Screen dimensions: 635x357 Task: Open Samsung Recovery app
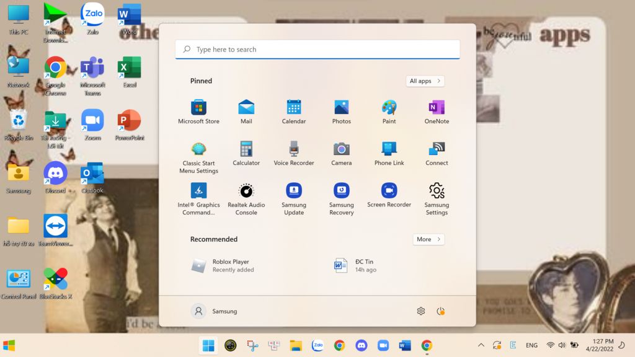pyautogui.click(x=342, y=199)
